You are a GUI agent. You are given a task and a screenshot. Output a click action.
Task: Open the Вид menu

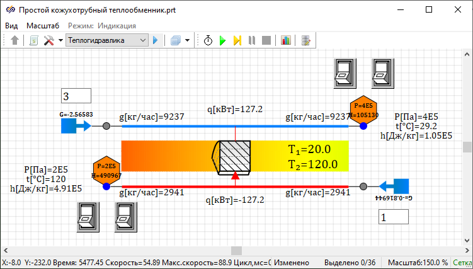(11, 26)
